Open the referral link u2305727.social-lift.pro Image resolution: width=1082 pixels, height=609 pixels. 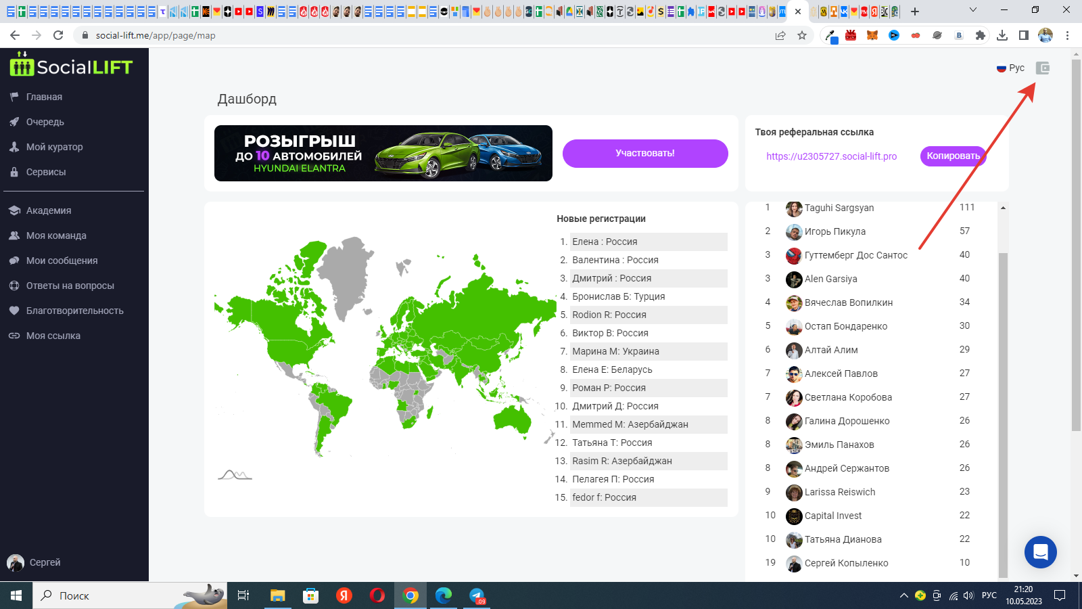(831, 156)
